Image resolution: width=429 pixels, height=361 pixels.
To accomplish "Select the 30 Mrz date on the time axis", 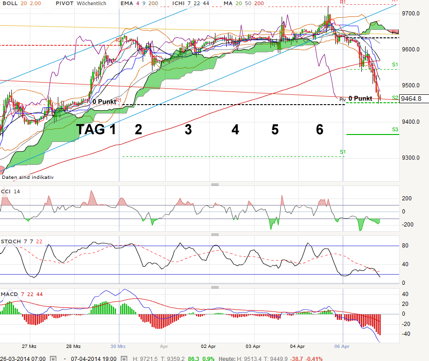I will click(118, 346).
